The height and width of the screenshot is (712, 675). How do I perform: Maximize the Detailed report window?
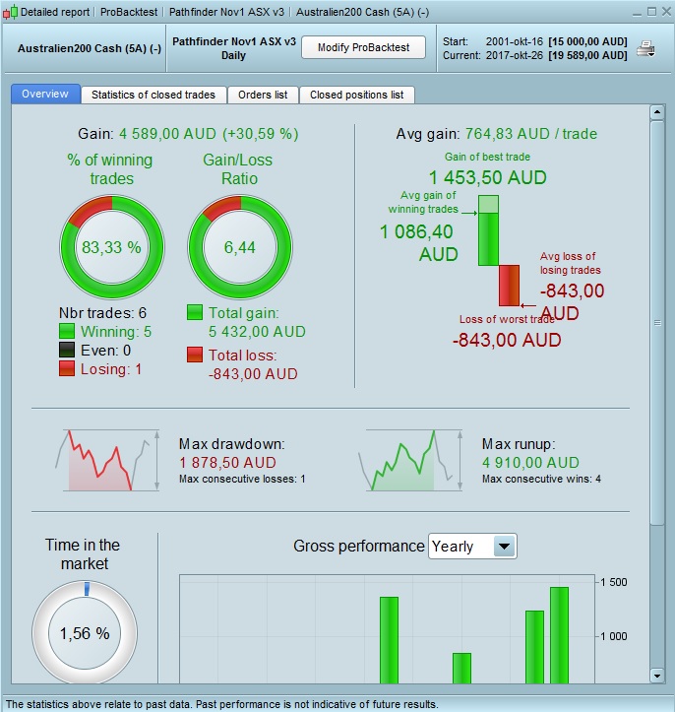pyautogui.click(x=651, y=12)
